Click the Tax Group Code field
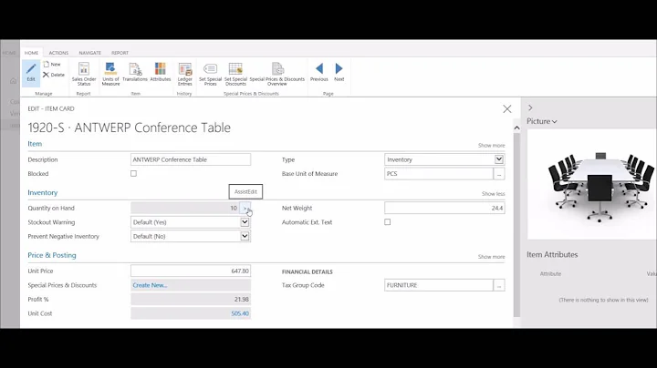 [x=439, y=285]
